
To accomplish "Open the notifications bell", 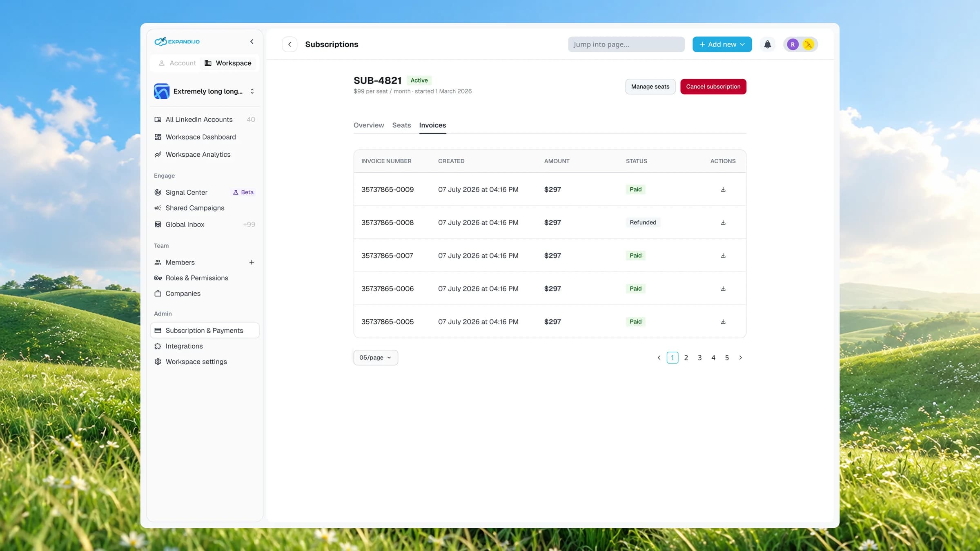I will tap(767, 44).
